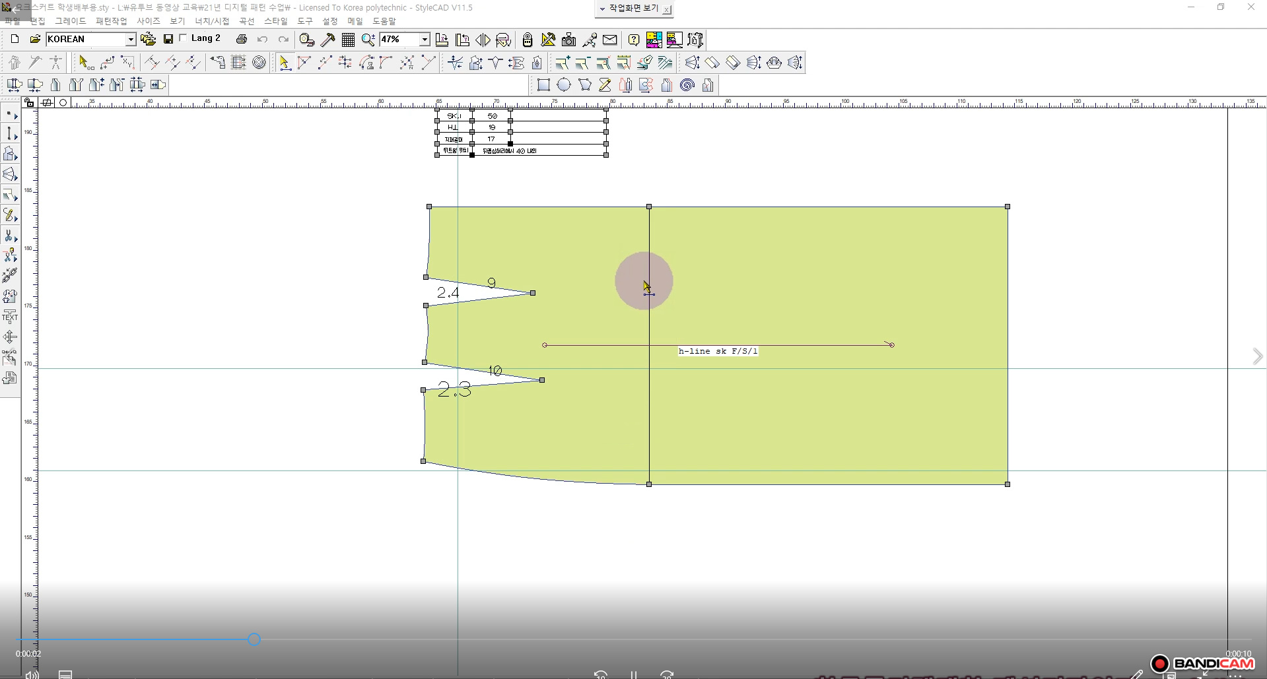Viewport: 1267px width, 679px height.
Task: Click the video progress slider handle
Action: (254, 639)
